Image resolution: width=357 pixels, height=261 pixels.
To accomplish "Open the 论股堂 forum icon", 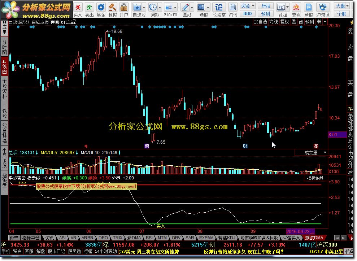I will click(219, 8).
